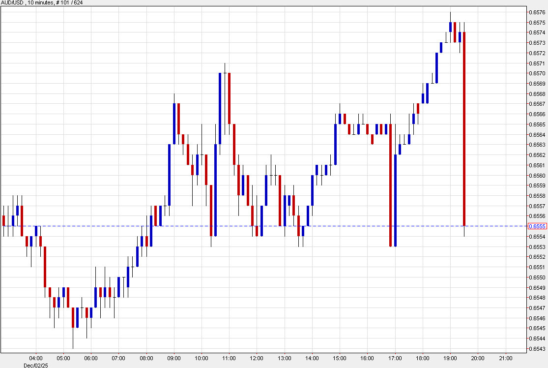The width and height of the screenshot is (548, 368).
Task: Select the 09:00 time axis label
Action: coord(175,358)
